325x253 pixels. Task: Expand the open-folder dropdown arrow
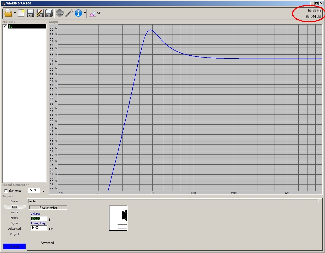point(15,13)
